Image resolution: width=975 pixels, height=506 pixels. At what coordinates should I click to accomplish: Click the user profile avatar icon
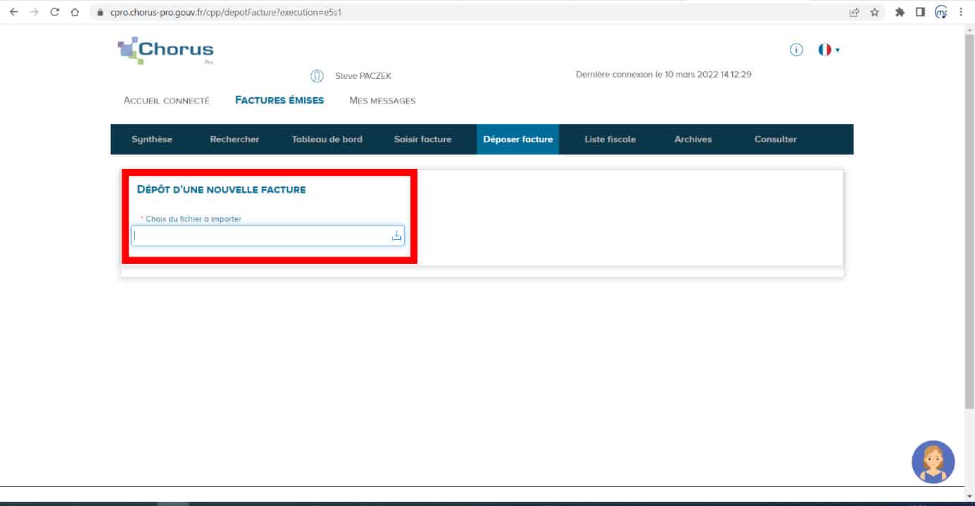(317, 75)
